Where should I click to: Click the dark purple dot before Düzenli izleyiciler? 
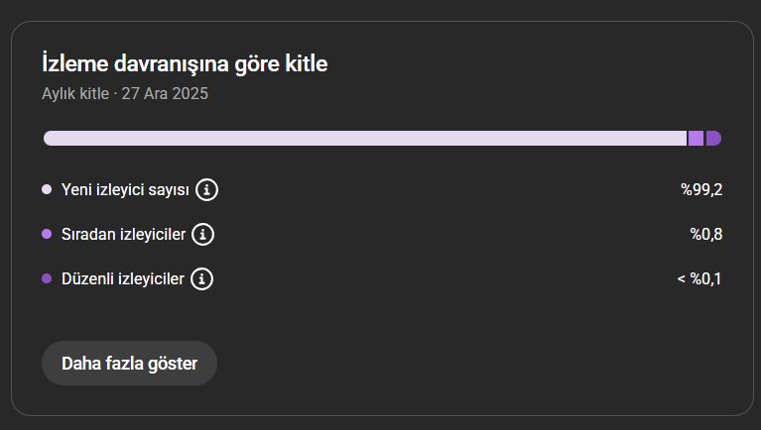pos(47,278)
